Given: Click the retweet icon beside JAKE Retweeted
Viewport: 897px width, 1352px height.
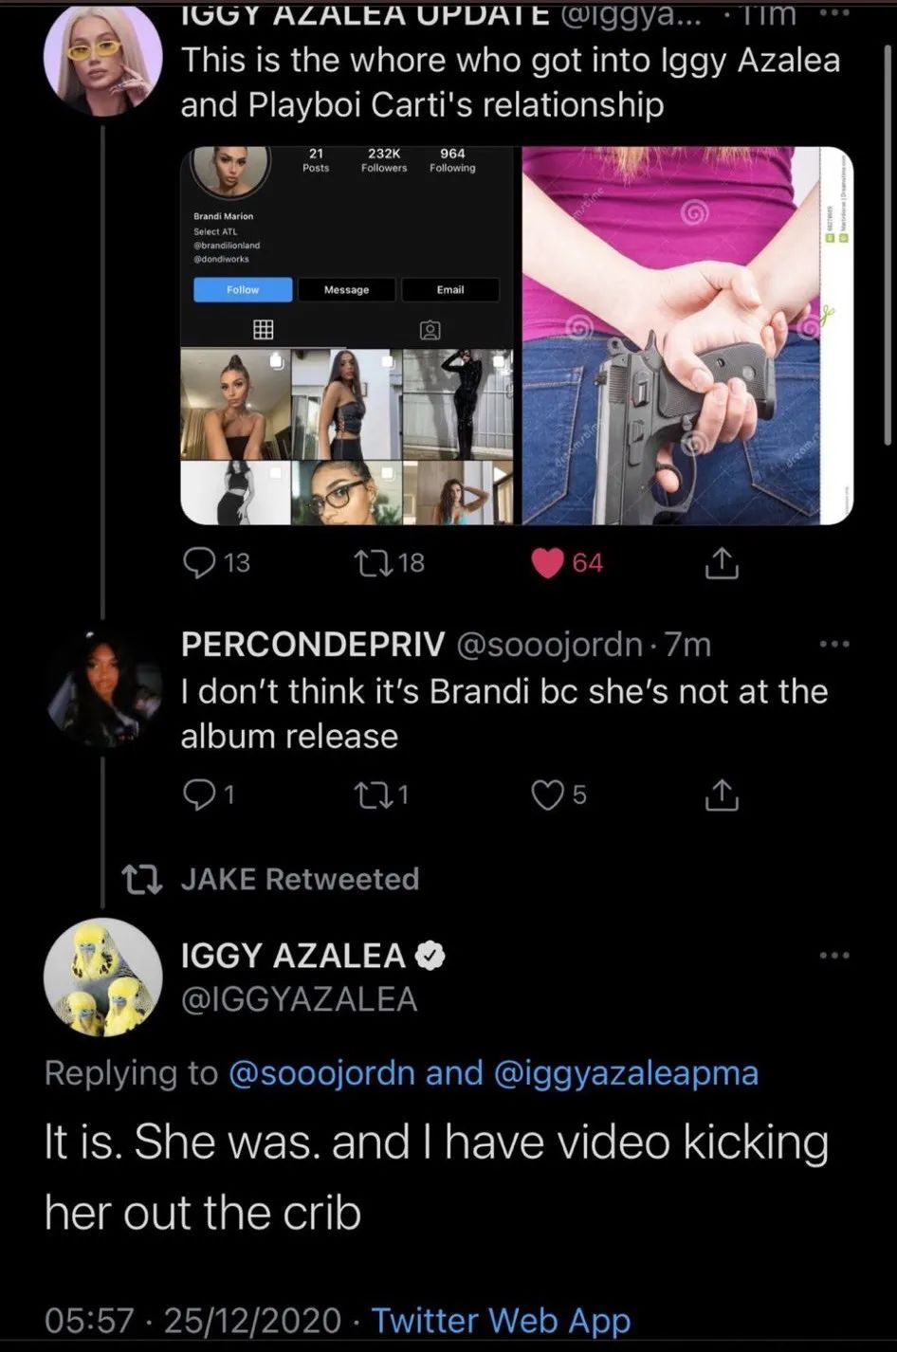Looking at the screenshot, I should (x=141, y=879).
